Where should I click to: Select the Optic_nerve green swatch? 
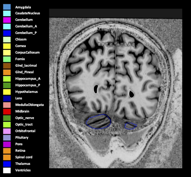point(7,118)
